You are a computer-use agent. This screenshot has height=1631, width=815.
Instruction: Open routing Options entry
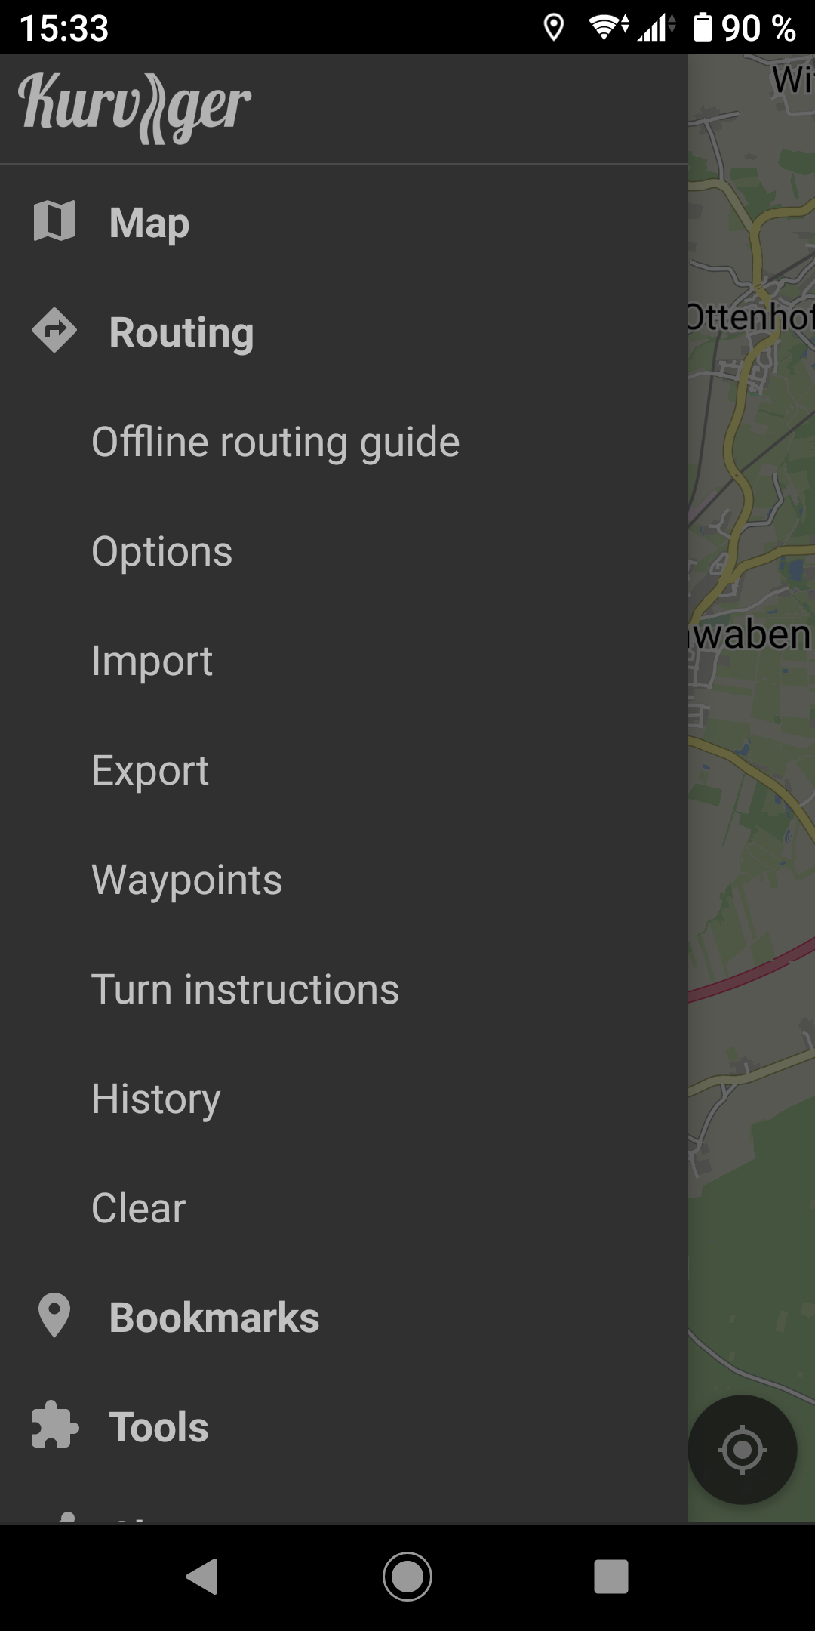(x=344, y=551)
